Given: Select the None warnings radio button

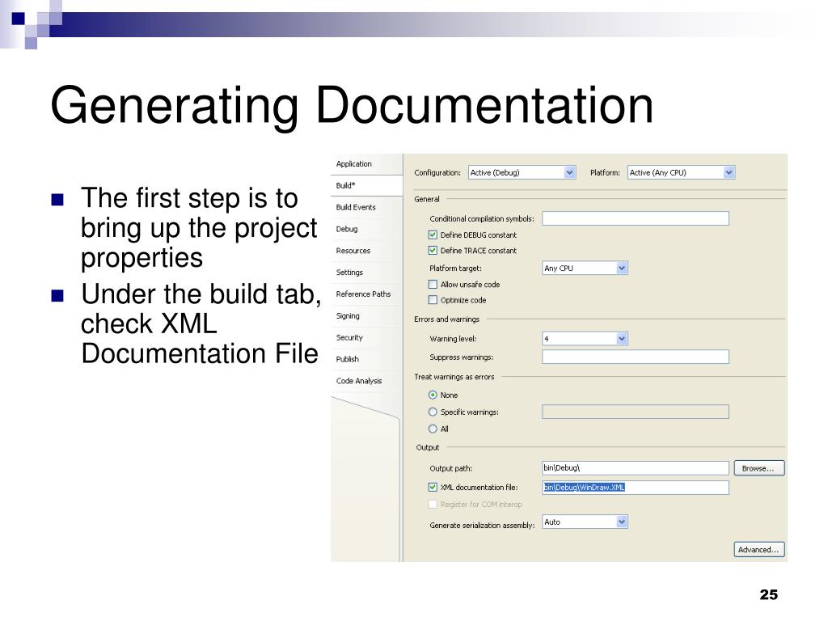Looking at the screenshot, I should pyautogui.click(x=433, y=395).
